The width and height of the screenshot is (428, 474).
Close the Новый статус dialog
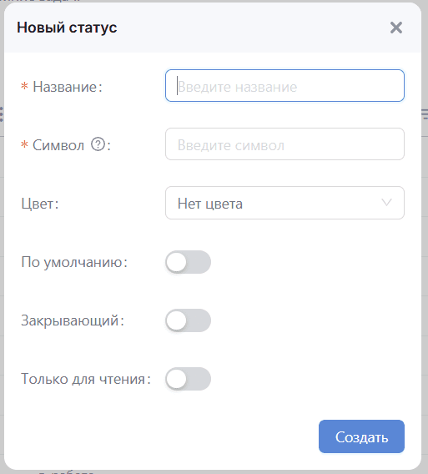[396, 28]
